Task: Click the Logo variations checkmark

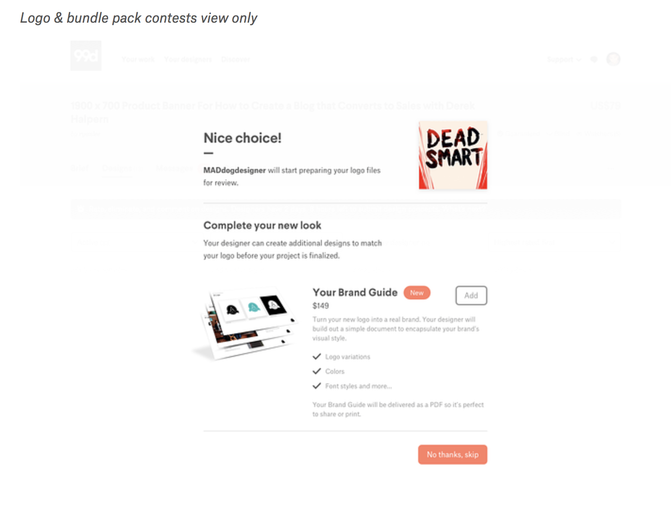Action: [x=317, y=356]
